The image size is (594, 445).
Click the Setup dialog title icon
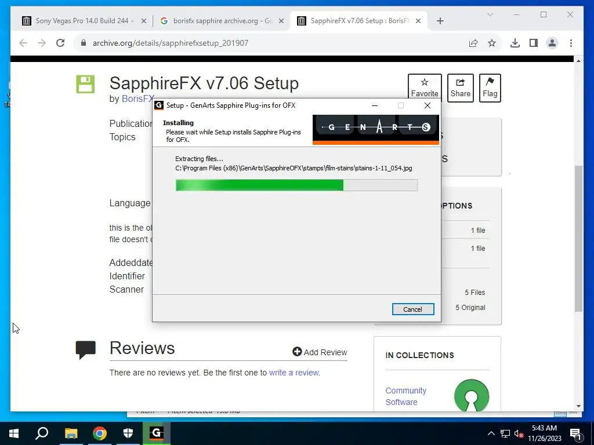point(159,105)
